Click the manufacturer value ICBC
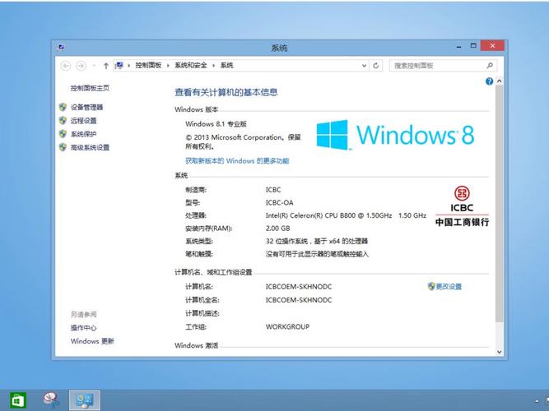Screen dimensions: 549x411 [273, 190]
